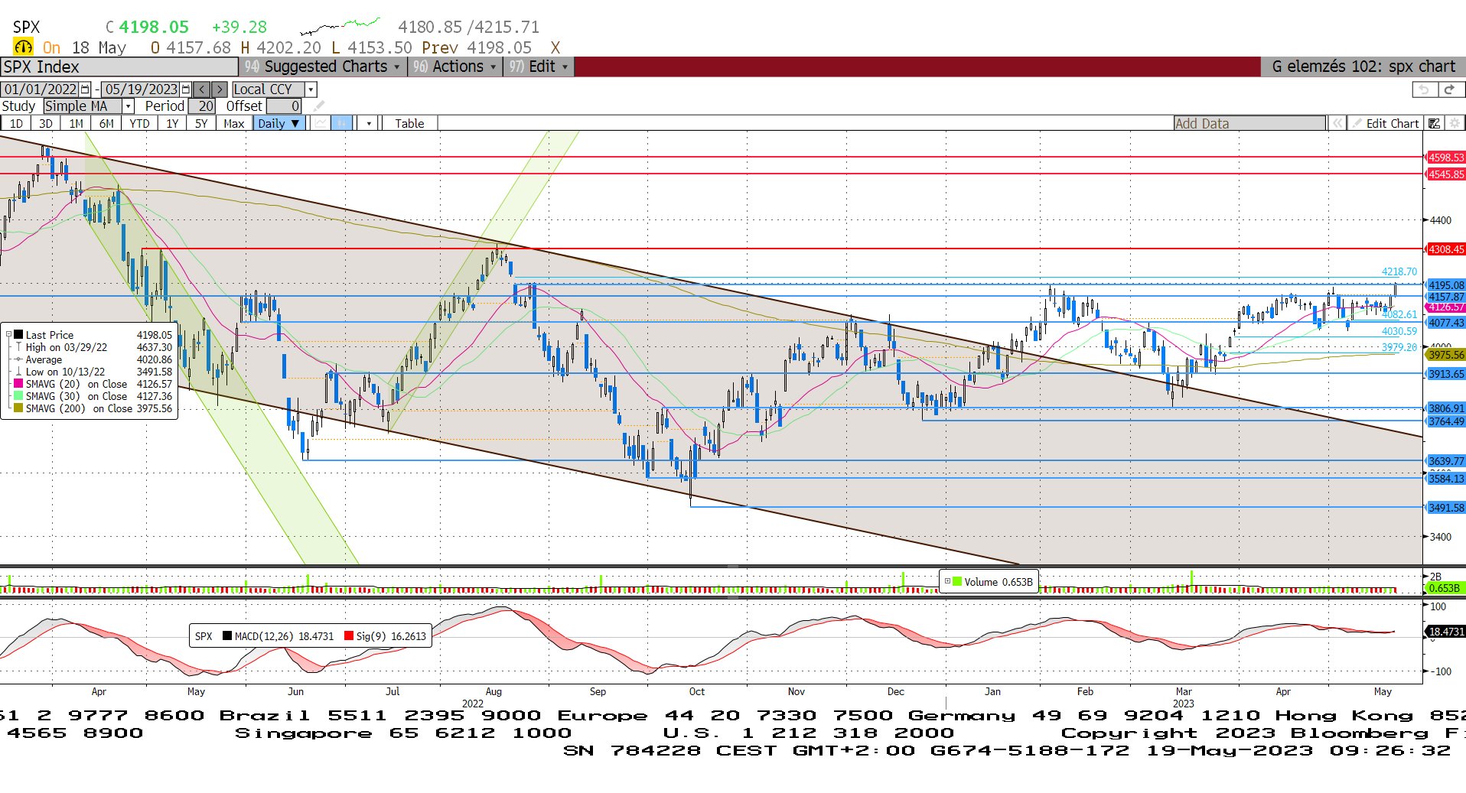Click SMAVG (200) olive legend swatch
The width and height of the screenshot is (1466, 793).
pos(18,408)
